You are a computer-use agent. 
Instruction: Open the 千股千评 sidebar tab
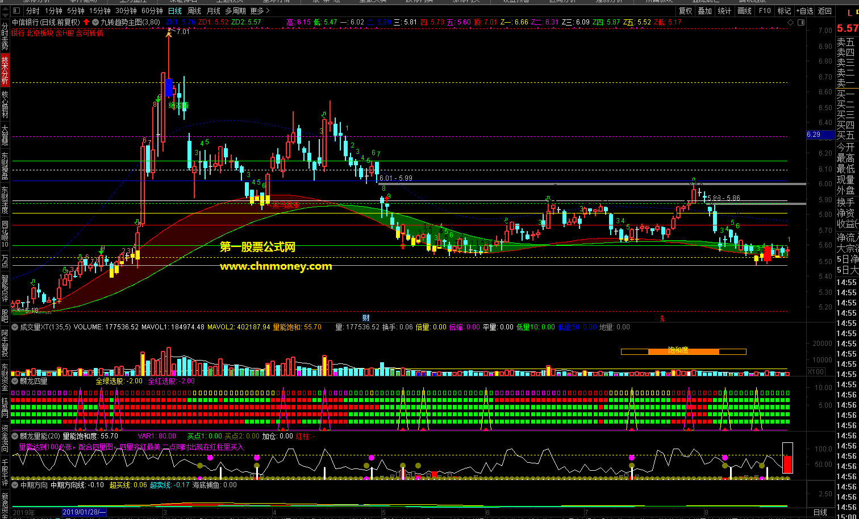[x=5, y=474]
